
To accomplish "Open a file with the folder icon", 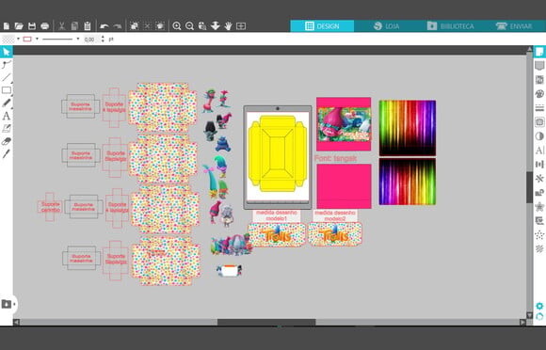I will pyautogui.click(x=19, y=26).
